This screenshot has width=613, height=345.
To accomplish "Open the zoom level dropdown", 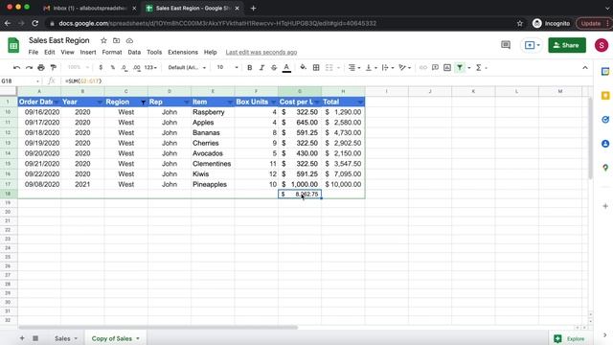I will tap(79, 67).
